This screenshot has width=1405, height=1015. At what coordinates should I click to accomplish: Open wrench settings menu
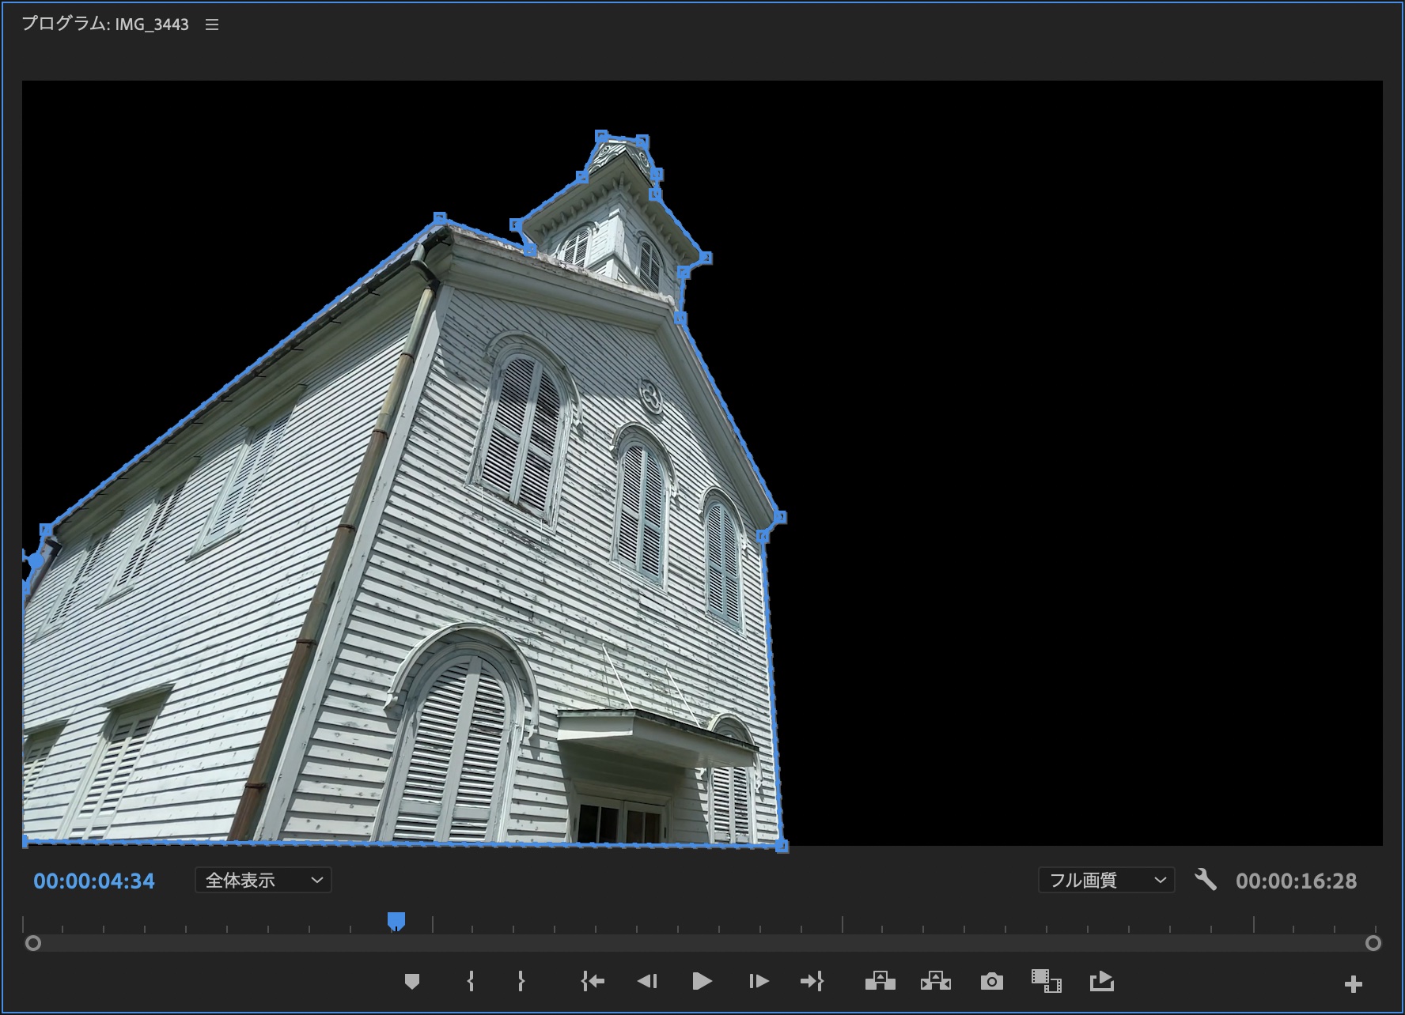tap(1205, 880)
